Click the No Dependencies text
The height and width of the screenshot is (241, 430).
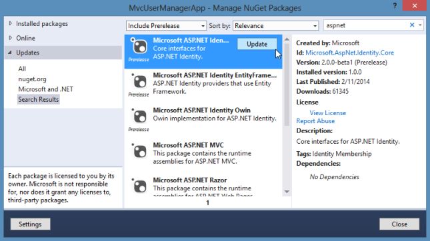click(x=334, y=177)
